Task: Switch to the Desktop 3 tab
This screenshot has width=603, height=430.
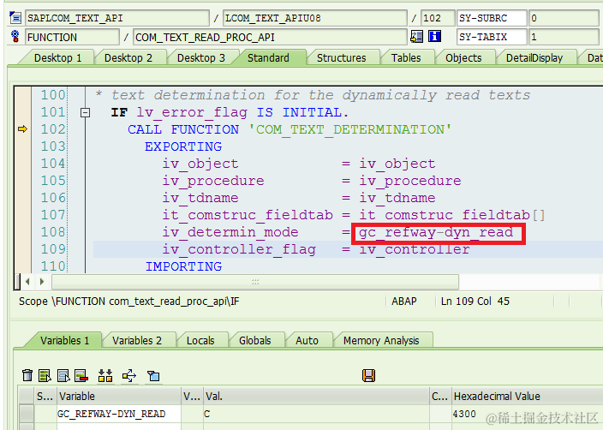Action: [x=201, y=57]
